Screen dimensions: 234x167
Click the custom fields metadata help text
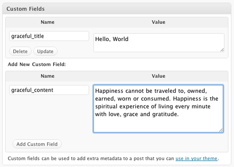coord(113,158)
